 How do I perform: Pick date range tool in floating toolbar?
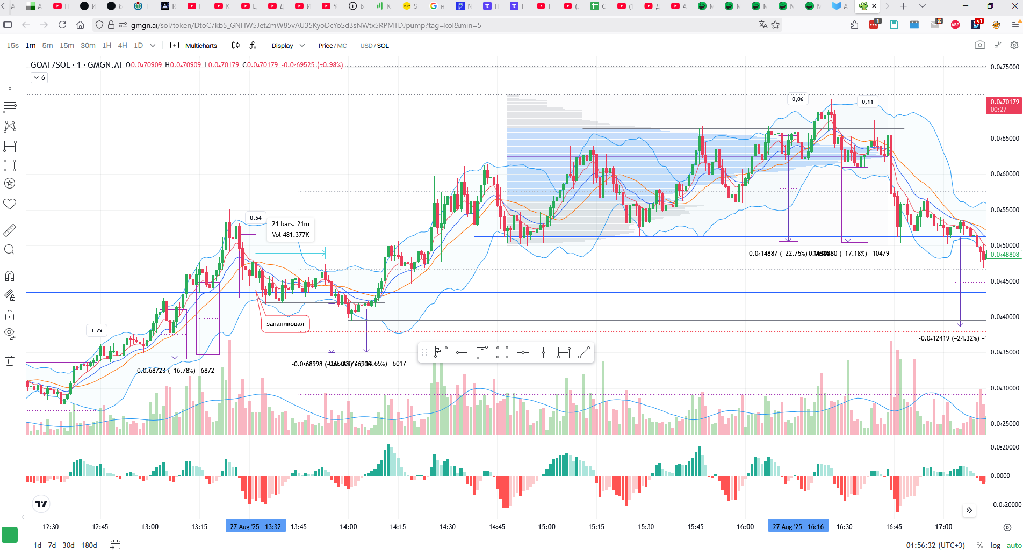pos(564,352)
